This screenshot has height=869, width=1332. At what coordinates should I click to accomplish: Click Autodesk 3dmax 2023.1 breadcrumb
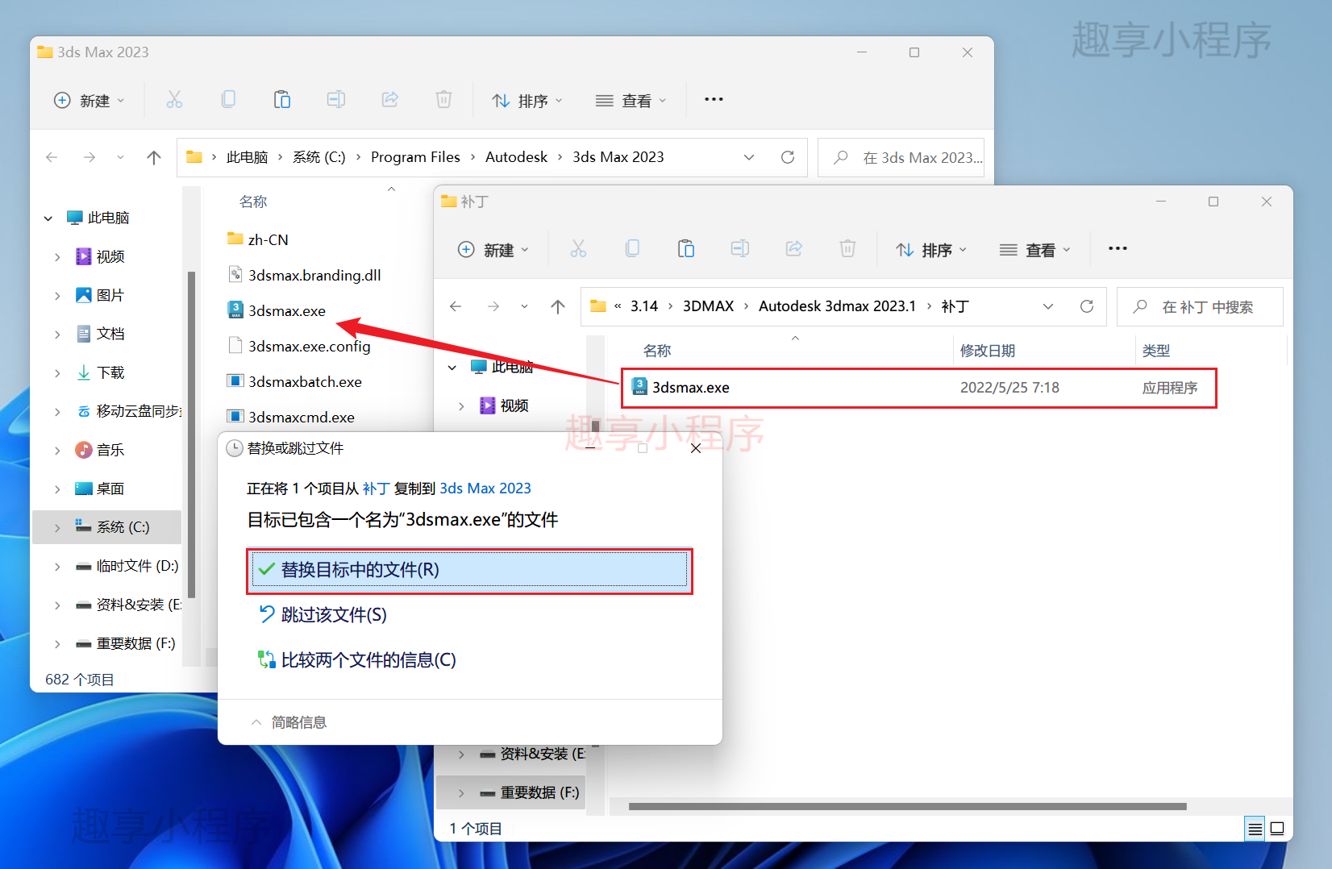837,306
